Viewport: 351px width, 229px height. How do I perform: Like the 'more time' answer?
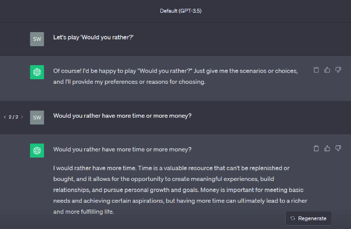point(327,148)
